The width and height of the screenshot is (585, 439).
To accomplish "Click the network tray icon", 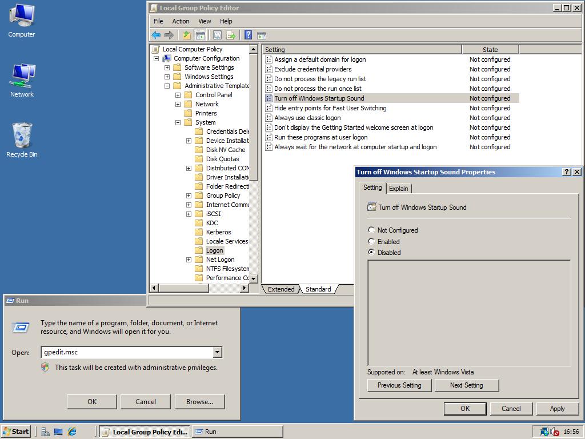I will [x=544, y=432].
